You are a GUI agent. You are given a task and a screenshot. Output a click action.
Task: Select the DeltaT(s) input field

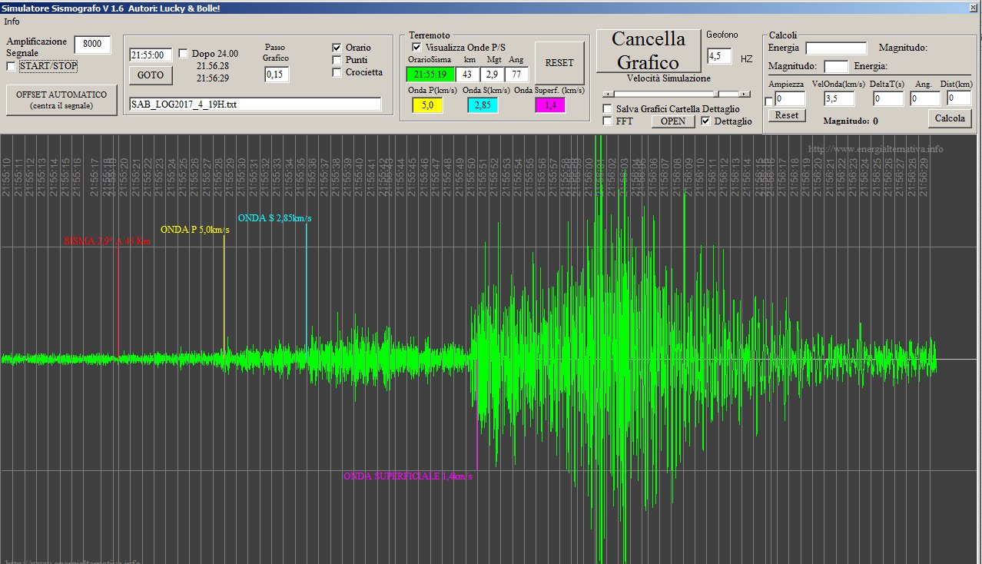(x=888, y=98)
